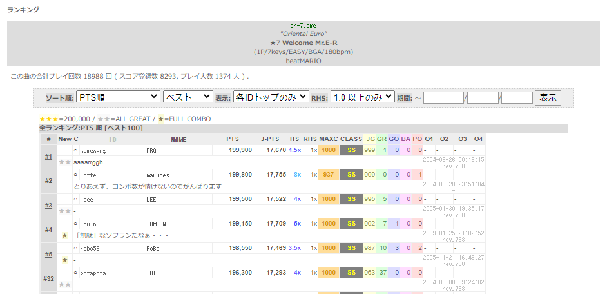Open the RHS dropdown showing 1.0 以上のみ
607x299 pixels.
[x=362, y=97]
